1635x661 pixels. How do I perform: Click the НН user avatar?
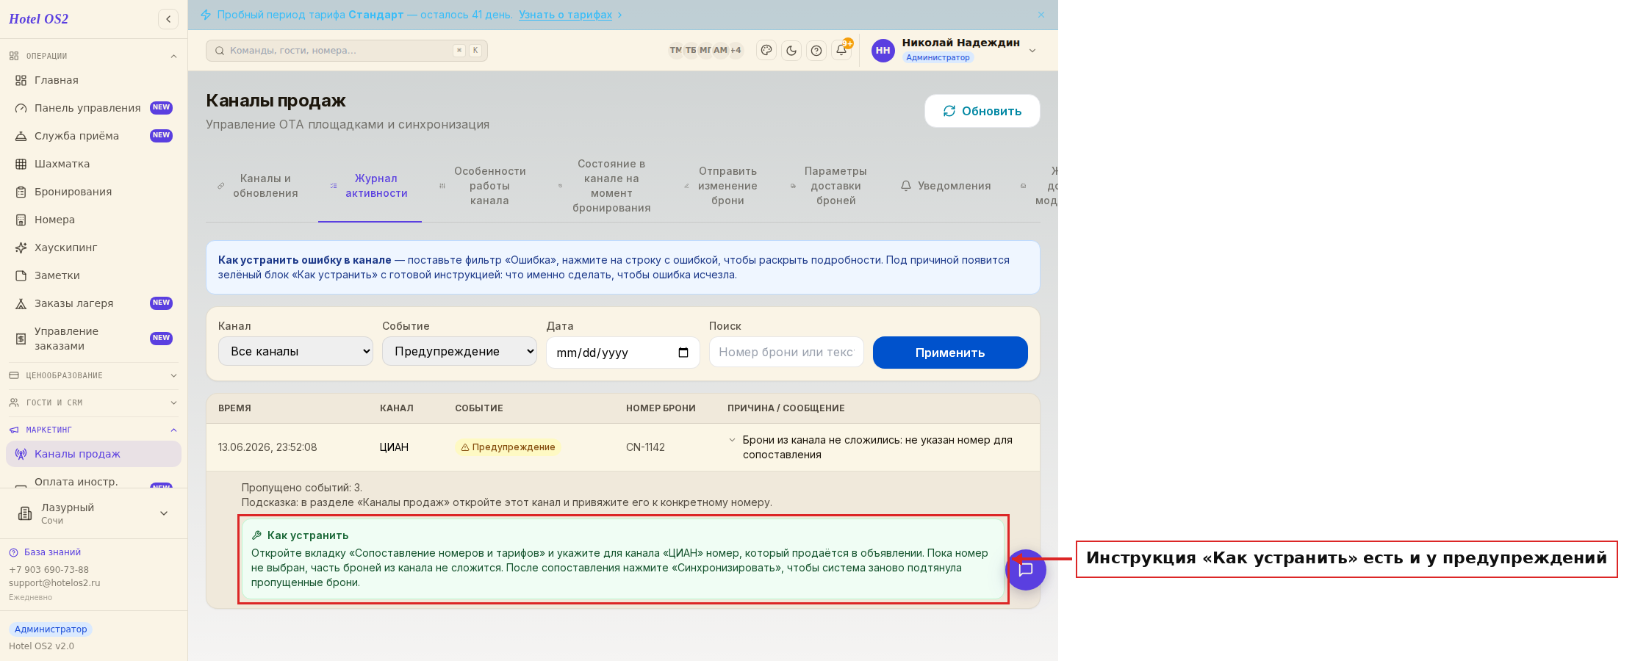[883, 51]
